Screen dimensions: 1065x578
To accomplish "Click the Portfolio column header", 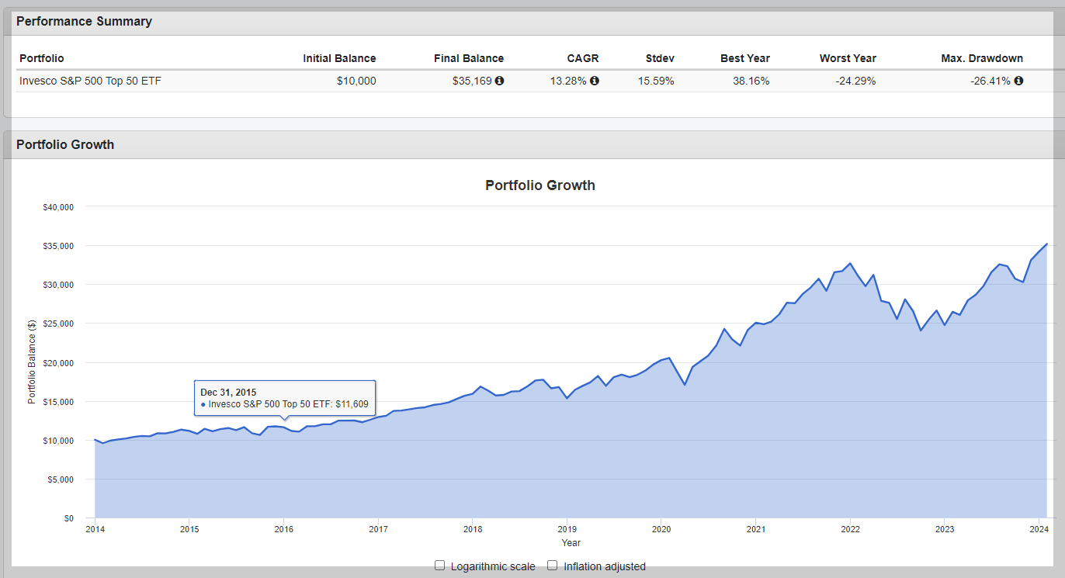I will click(42, 58).
